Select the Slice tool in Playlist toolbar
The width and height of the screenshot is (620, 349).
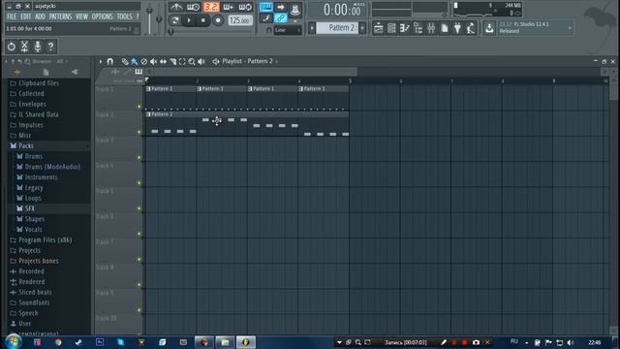(172, 61)
